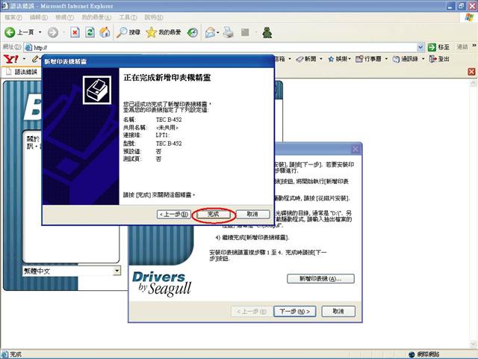Click the heading 正在完成新增印表機精靈

pyautogui.click(x=167, y=78)
